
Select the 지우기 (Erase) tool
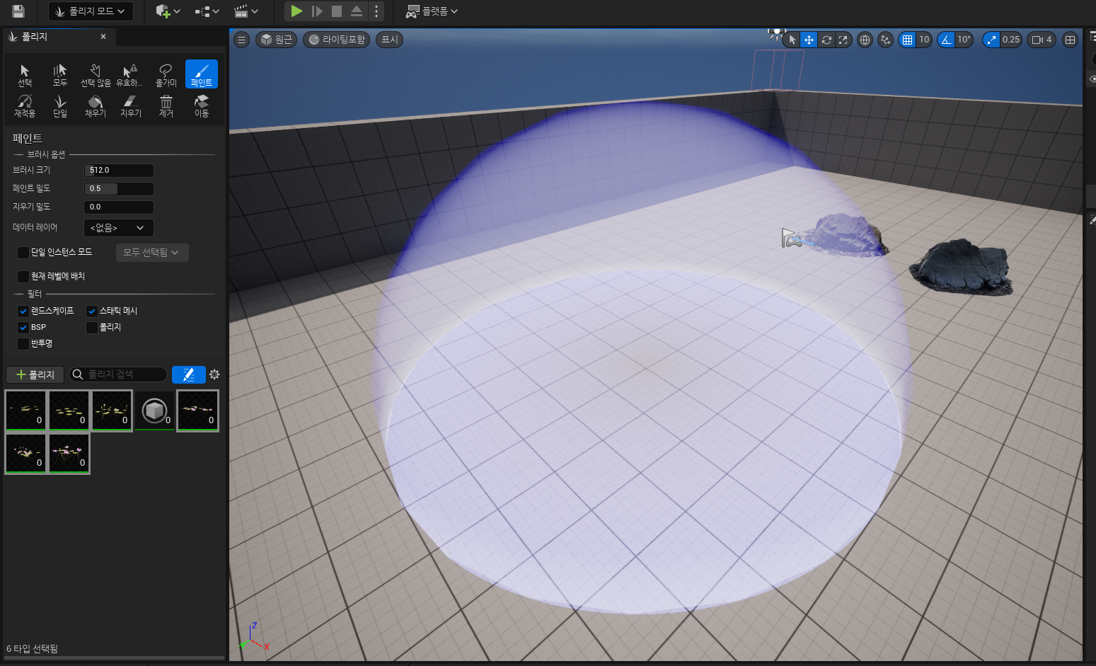[131, 105]
